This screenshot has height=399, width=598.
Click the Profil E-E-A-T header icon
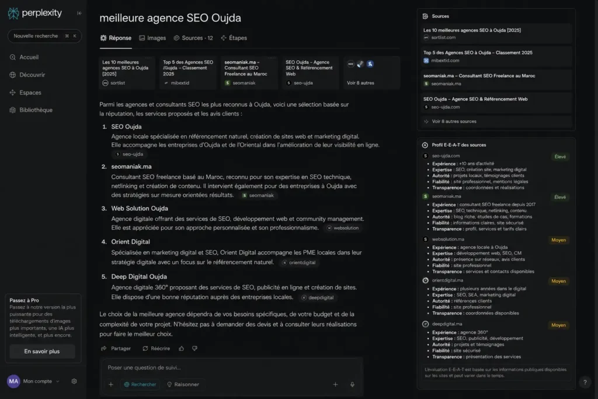click(x=425, y=145)
